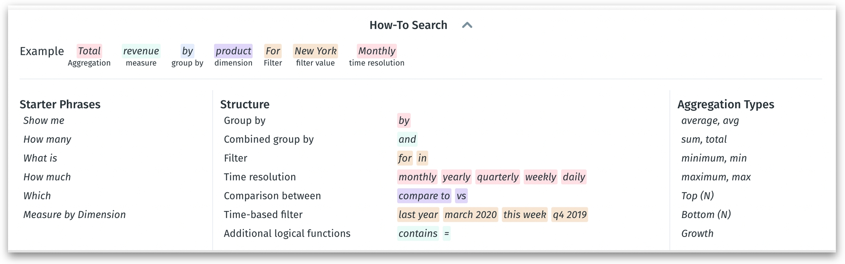
Task: Collapse the How-To Search panel chevron
Action: [467, 25]
